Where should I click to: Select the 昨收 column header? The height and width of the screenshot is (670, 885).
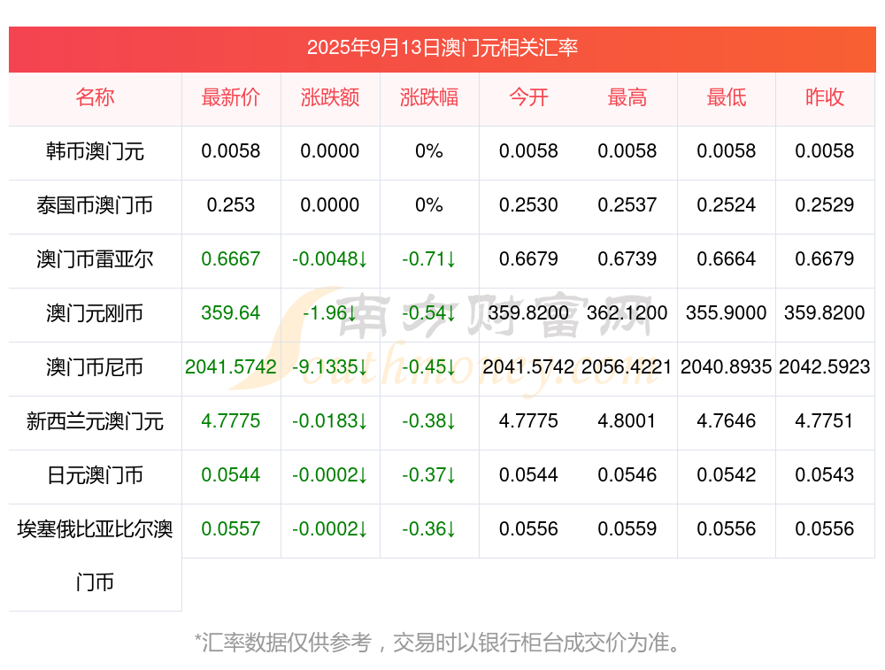tap(825, 97)
